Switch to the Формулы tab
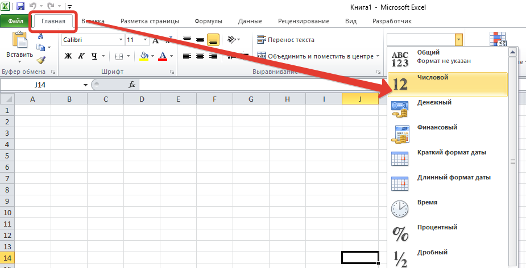Viewport: 526px width, 268px height. coord(208,21)
